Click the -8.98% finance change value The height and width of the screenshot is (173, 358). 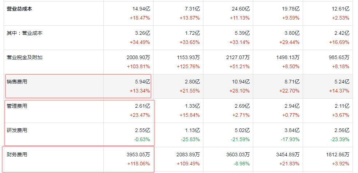pos(242,164)
